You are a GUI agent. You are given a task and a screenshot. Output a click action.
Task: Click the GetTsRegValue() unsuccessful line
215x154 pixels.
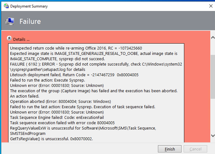(x=51, y=139)
